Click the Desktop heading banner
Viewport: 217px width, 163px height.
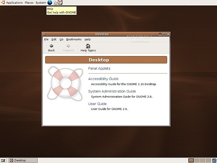point(106,60)
